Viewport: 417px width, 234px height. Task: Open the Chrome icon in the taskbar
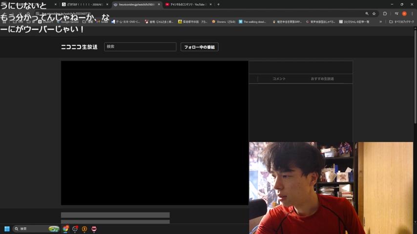point(65,229)
